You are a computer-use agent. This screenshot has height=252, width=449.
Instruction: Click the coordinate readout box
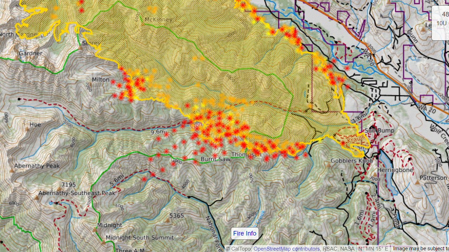(x=441, y=23)
